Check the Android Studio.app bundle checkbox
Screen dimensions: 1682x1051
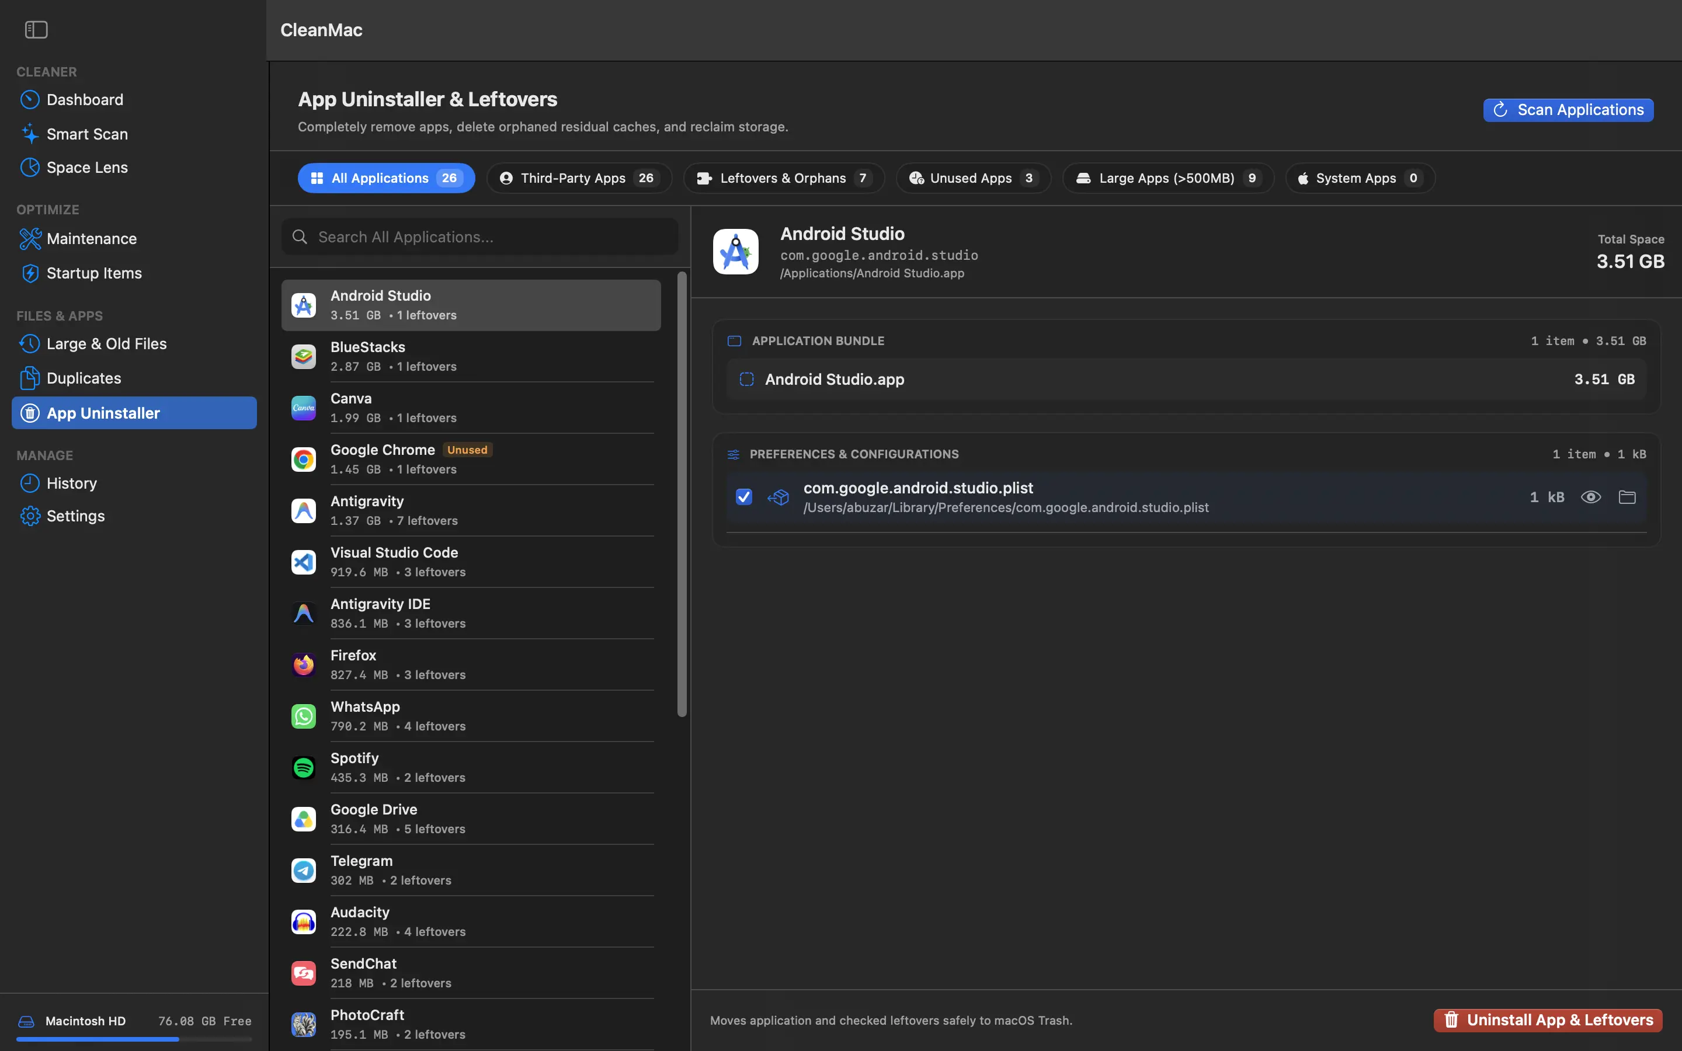(746, 380)
